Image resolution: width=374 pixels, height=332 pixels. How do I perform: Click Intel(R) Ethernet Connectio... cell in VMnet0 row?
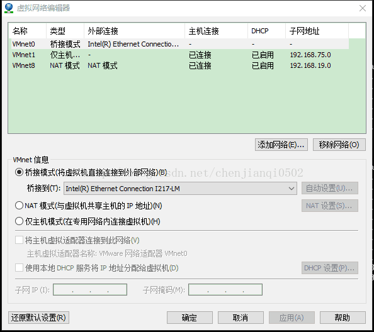[x=133, y=44]
